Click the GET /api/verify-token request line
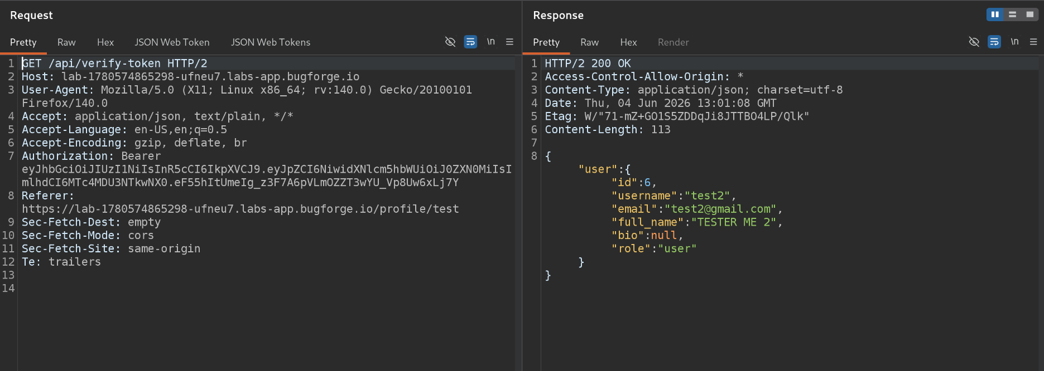This screenshot has width=1044, height=371. 114,64
